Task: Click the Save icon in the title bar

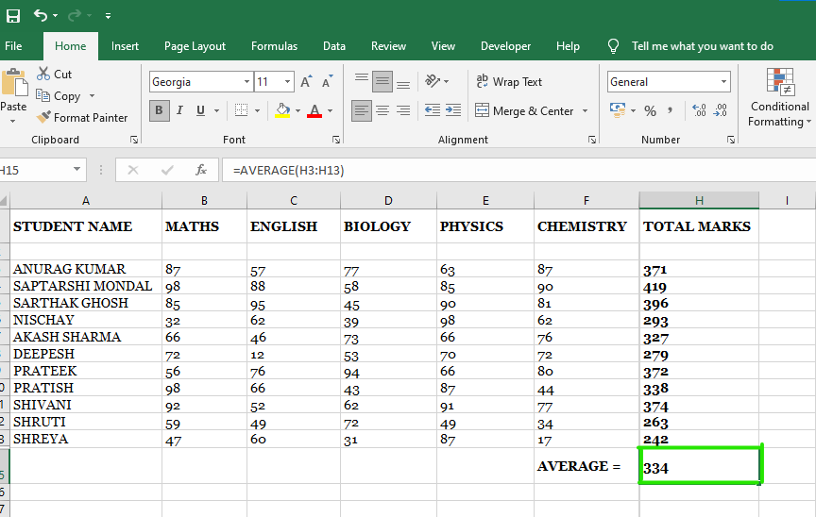Action: (13, 16)
